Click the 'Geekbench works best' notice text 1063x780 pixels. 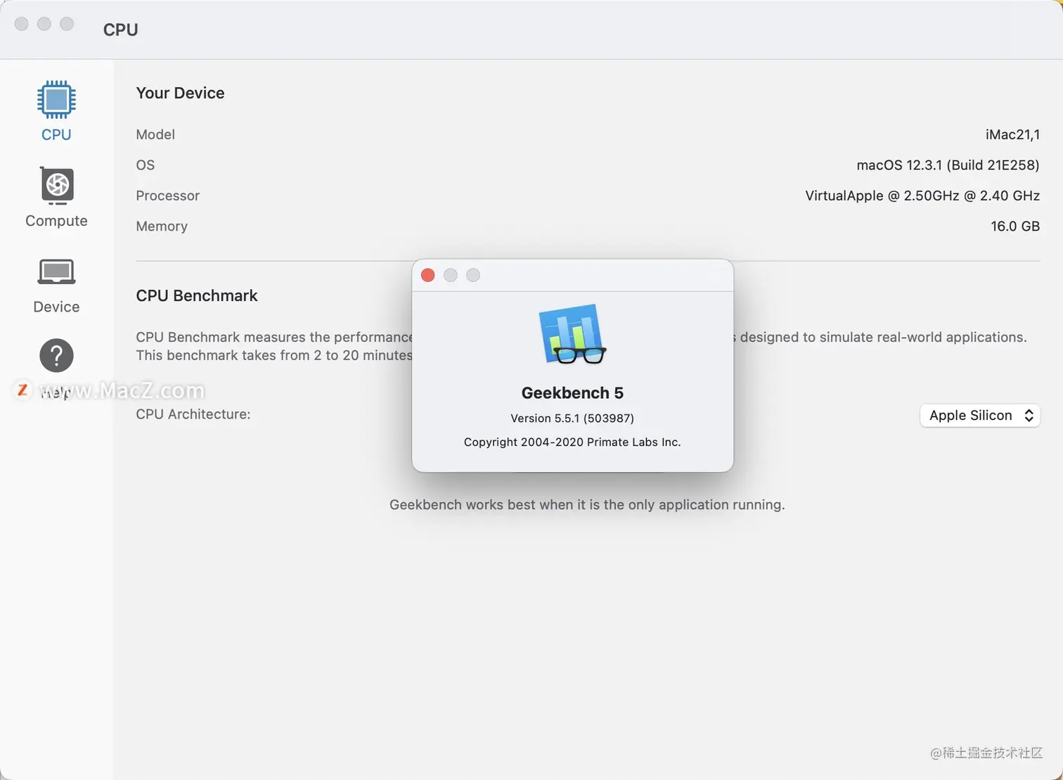(x=587, y=505)
